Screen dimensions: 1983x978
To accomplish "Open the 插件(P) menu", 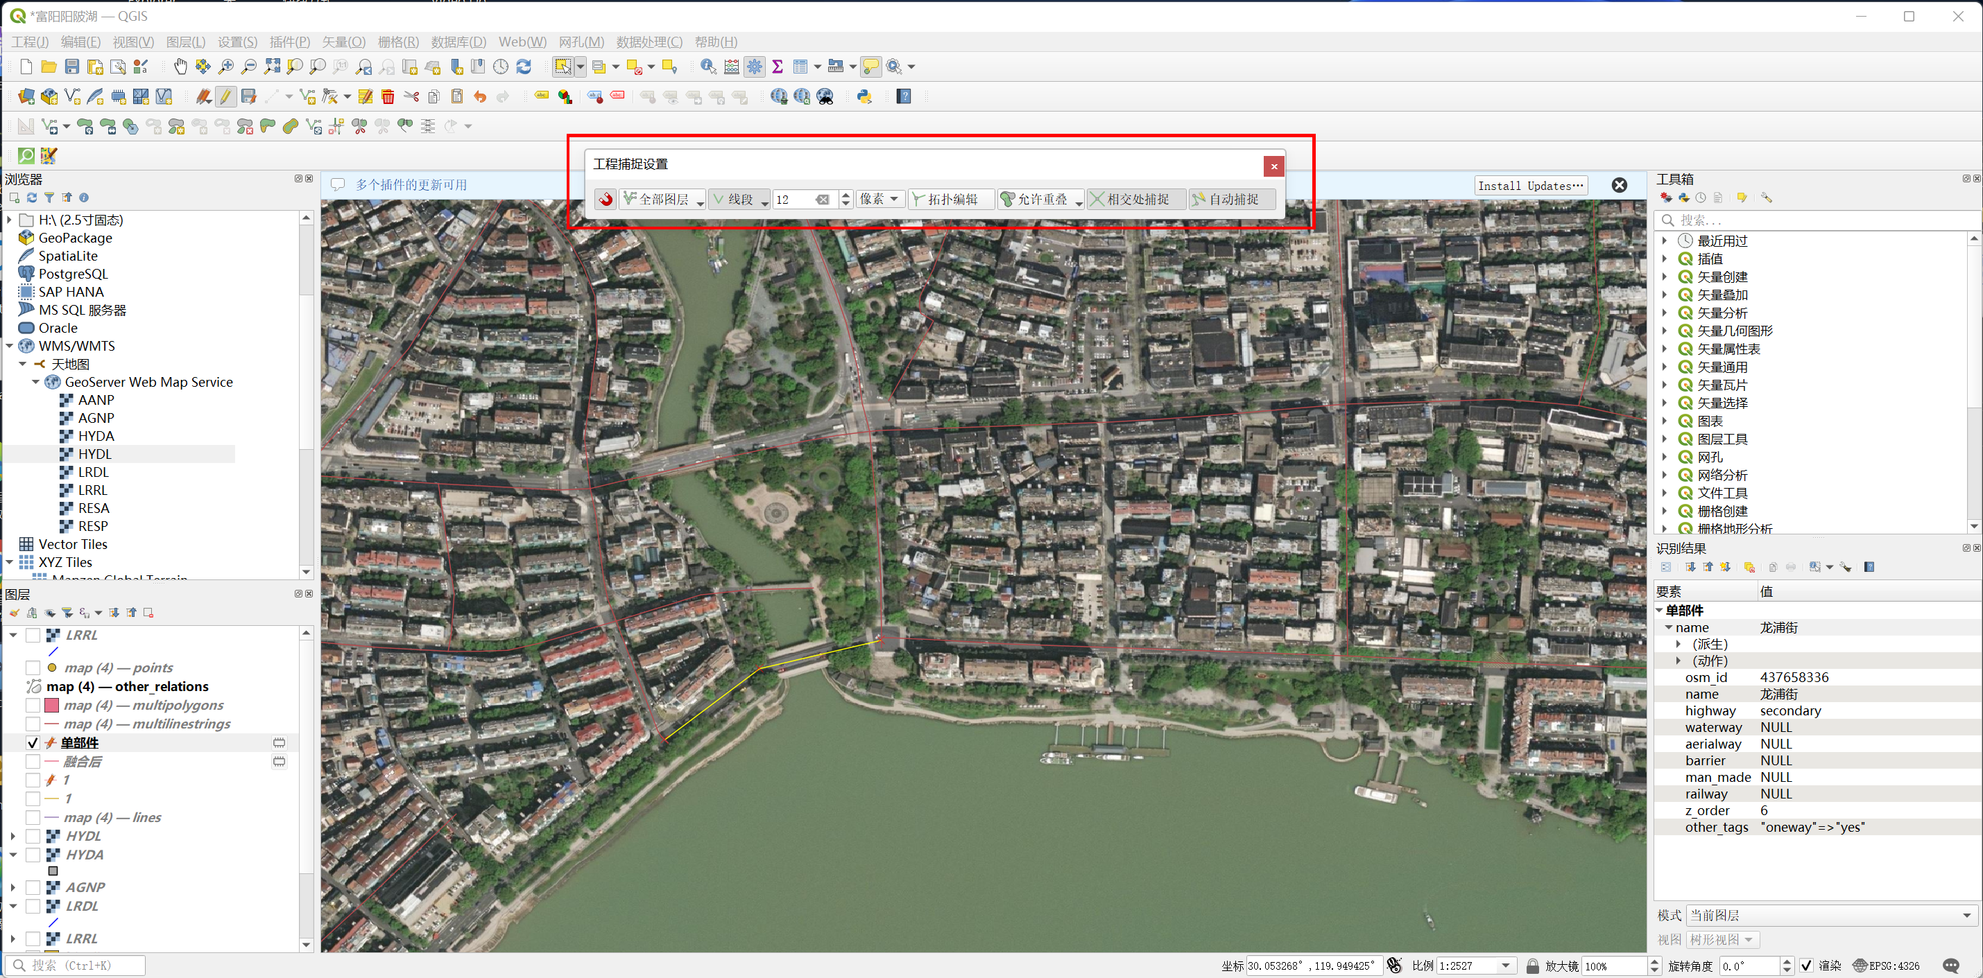I will coord(289,42).
